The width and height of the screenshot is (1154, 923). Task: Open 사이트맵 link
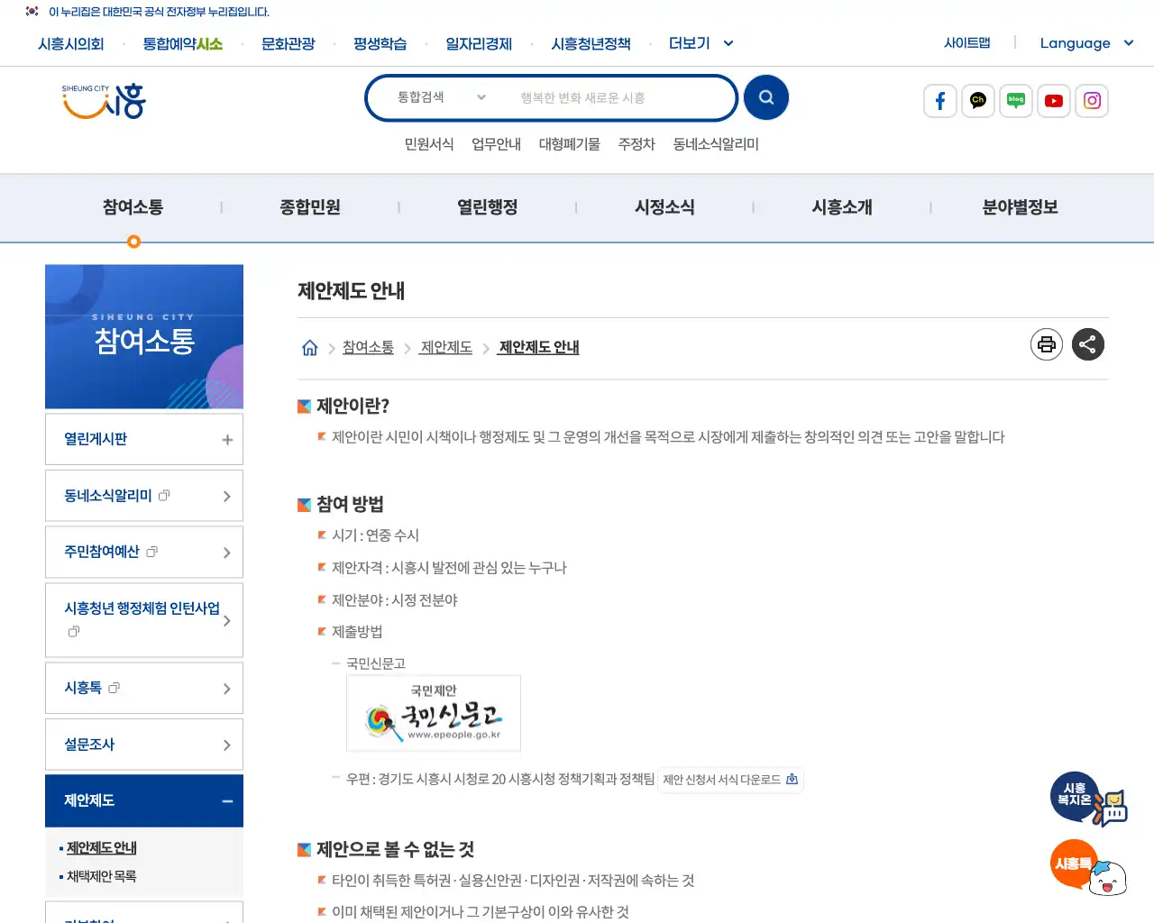tap(966, 42)
